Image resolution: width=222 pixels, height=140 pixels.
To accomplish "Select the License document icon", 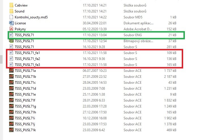I will click(11, 23).
